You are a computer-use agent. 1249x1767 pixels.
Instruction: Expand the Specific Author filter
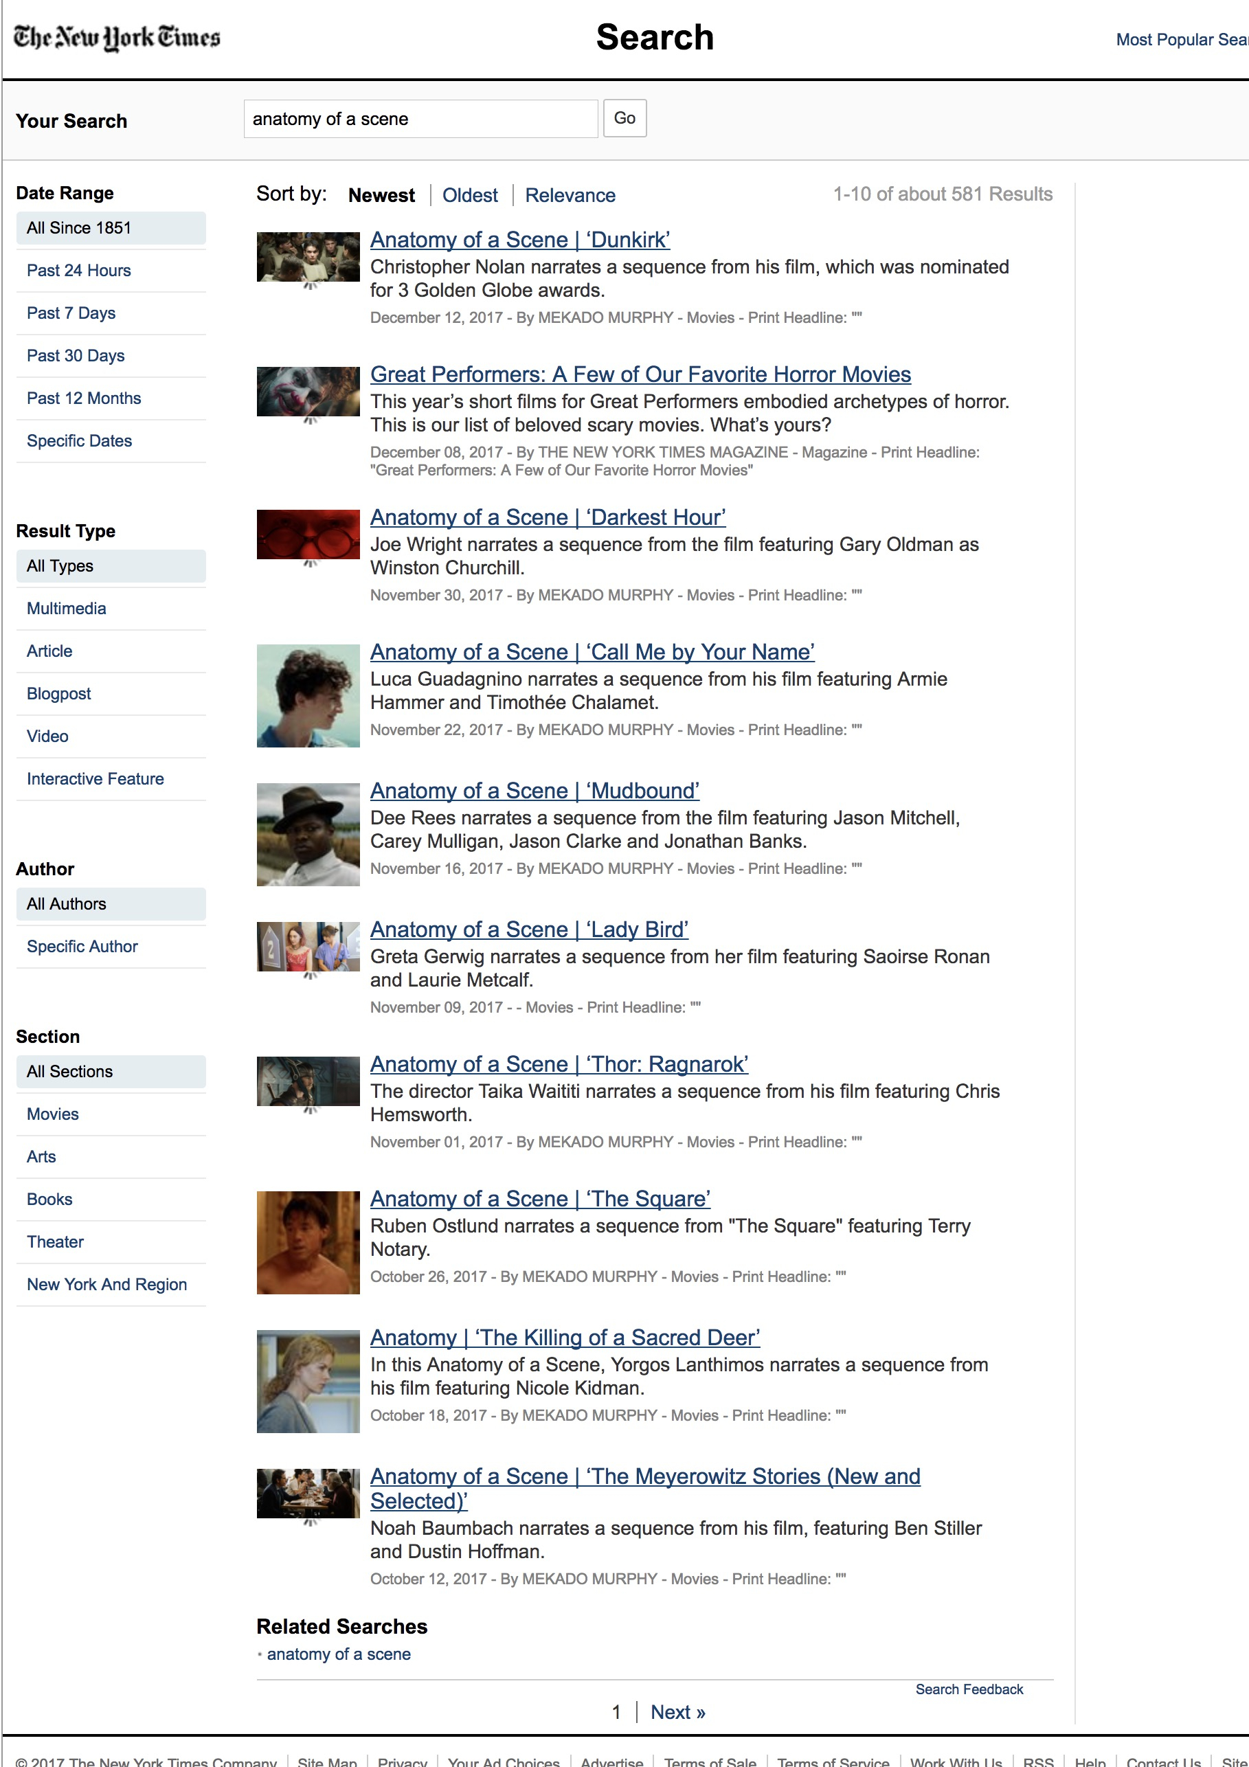coord(82,947)
